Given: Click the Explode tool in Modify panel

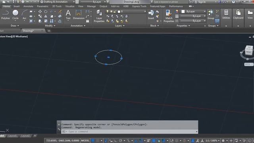Looking at the screenshot, I should click(60, 16).
